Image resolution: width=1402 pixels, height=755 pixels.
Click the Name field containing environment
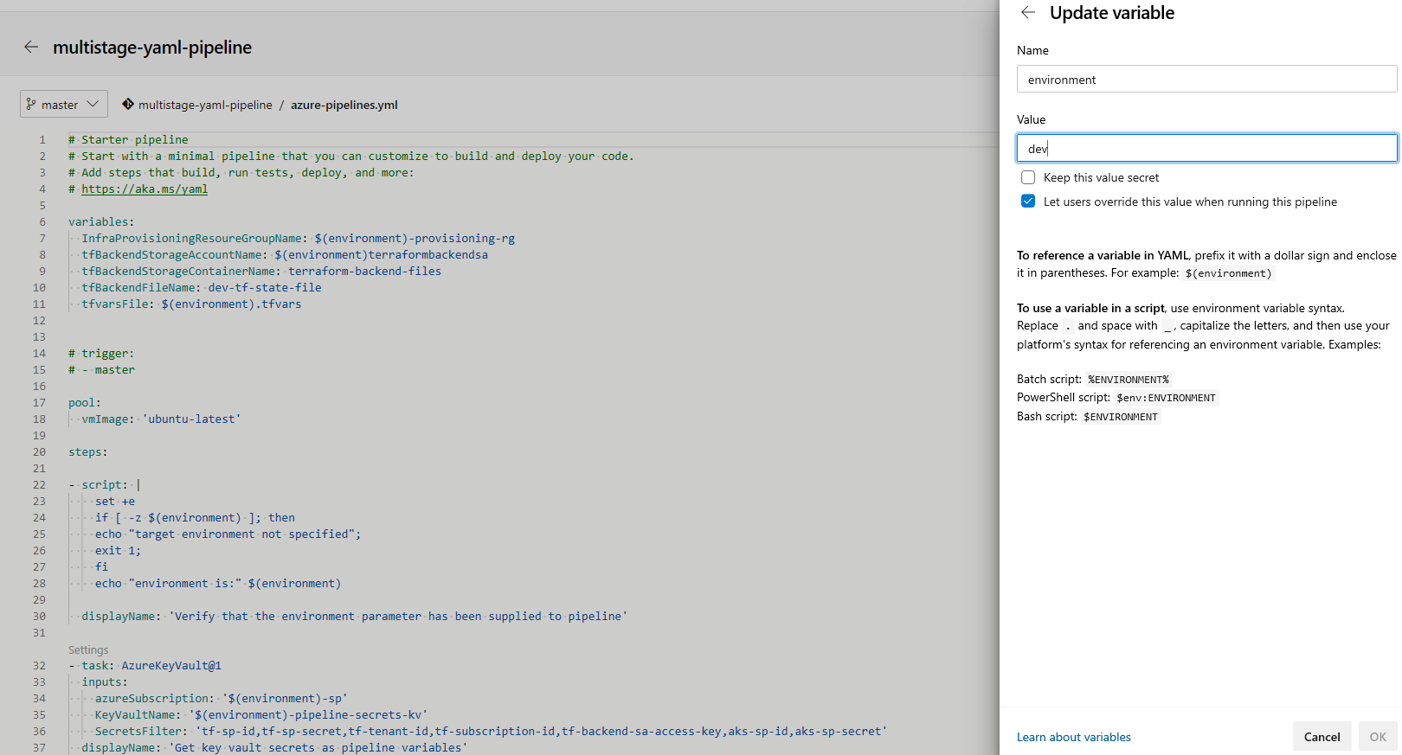(1206, 79)
